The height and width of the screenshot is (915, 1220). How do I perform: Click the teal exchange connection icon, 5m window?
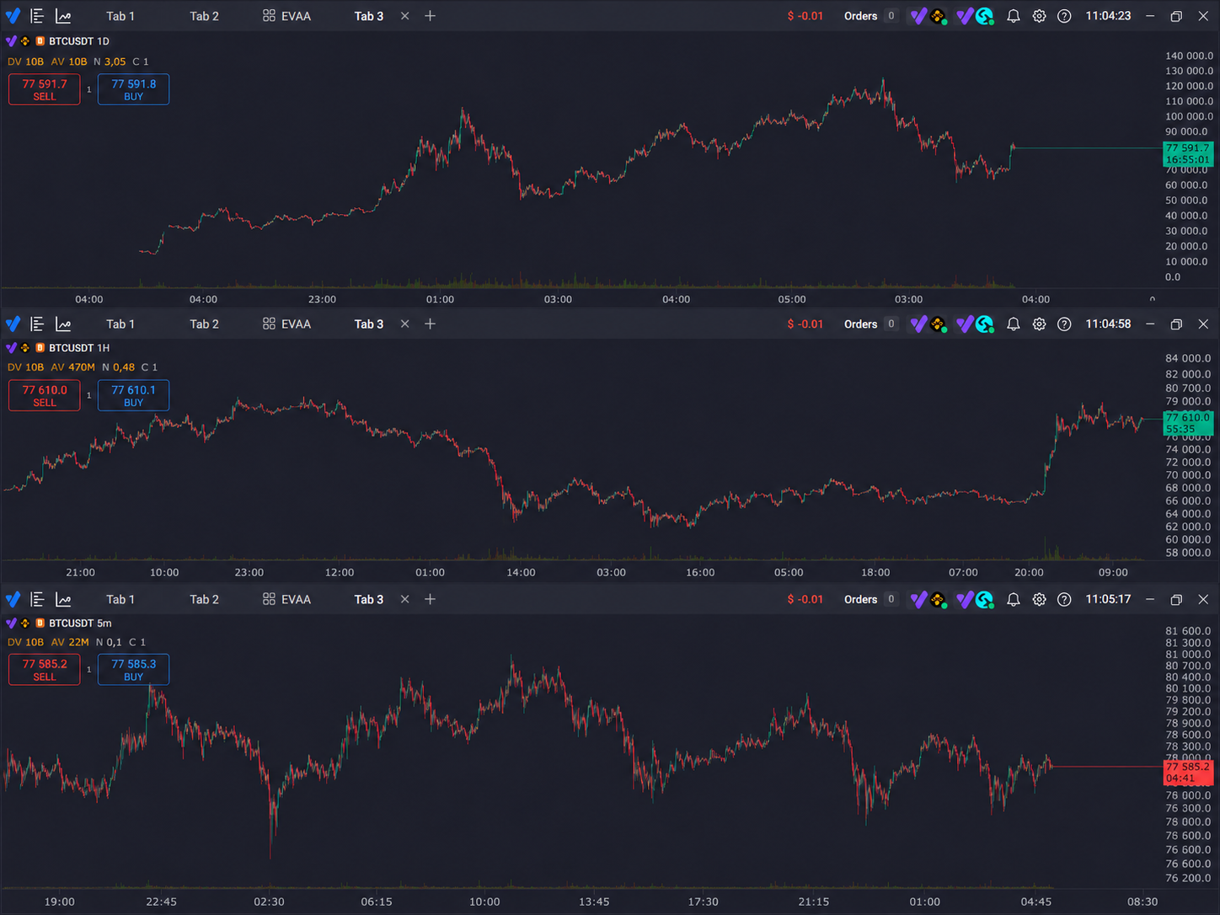point(984,599)
